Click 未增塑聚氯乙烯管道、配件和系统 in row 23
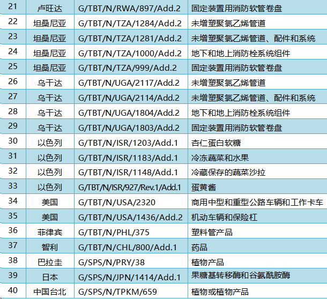 pyautogui.click(x=253, y=39)
